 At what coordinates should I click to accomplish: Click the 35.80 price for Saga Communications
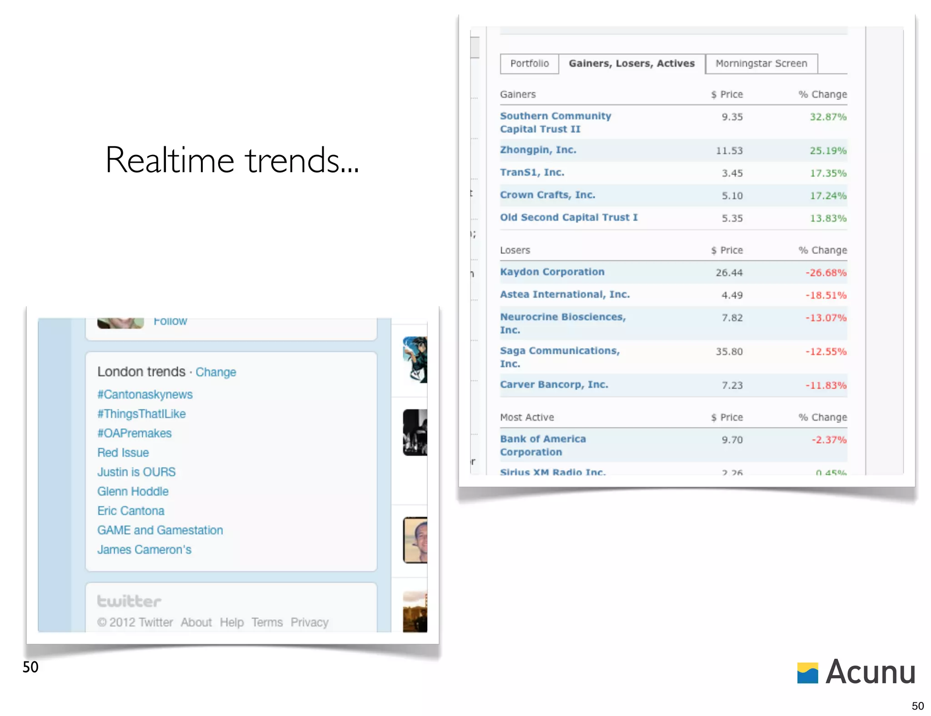729,352
